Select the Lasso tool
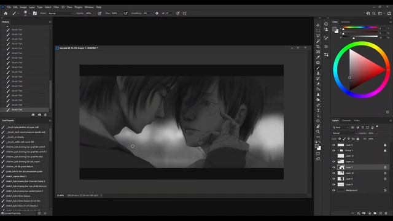The height and width of the screenshot is (221, 393). point(318,36)
